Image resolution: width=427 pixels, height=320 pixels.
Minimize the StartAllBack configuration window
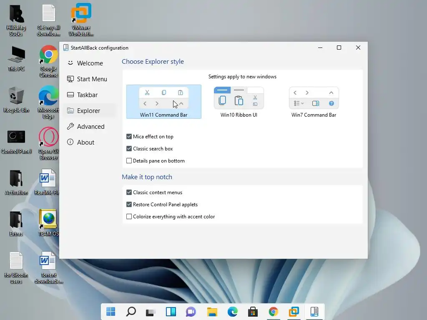320,47
